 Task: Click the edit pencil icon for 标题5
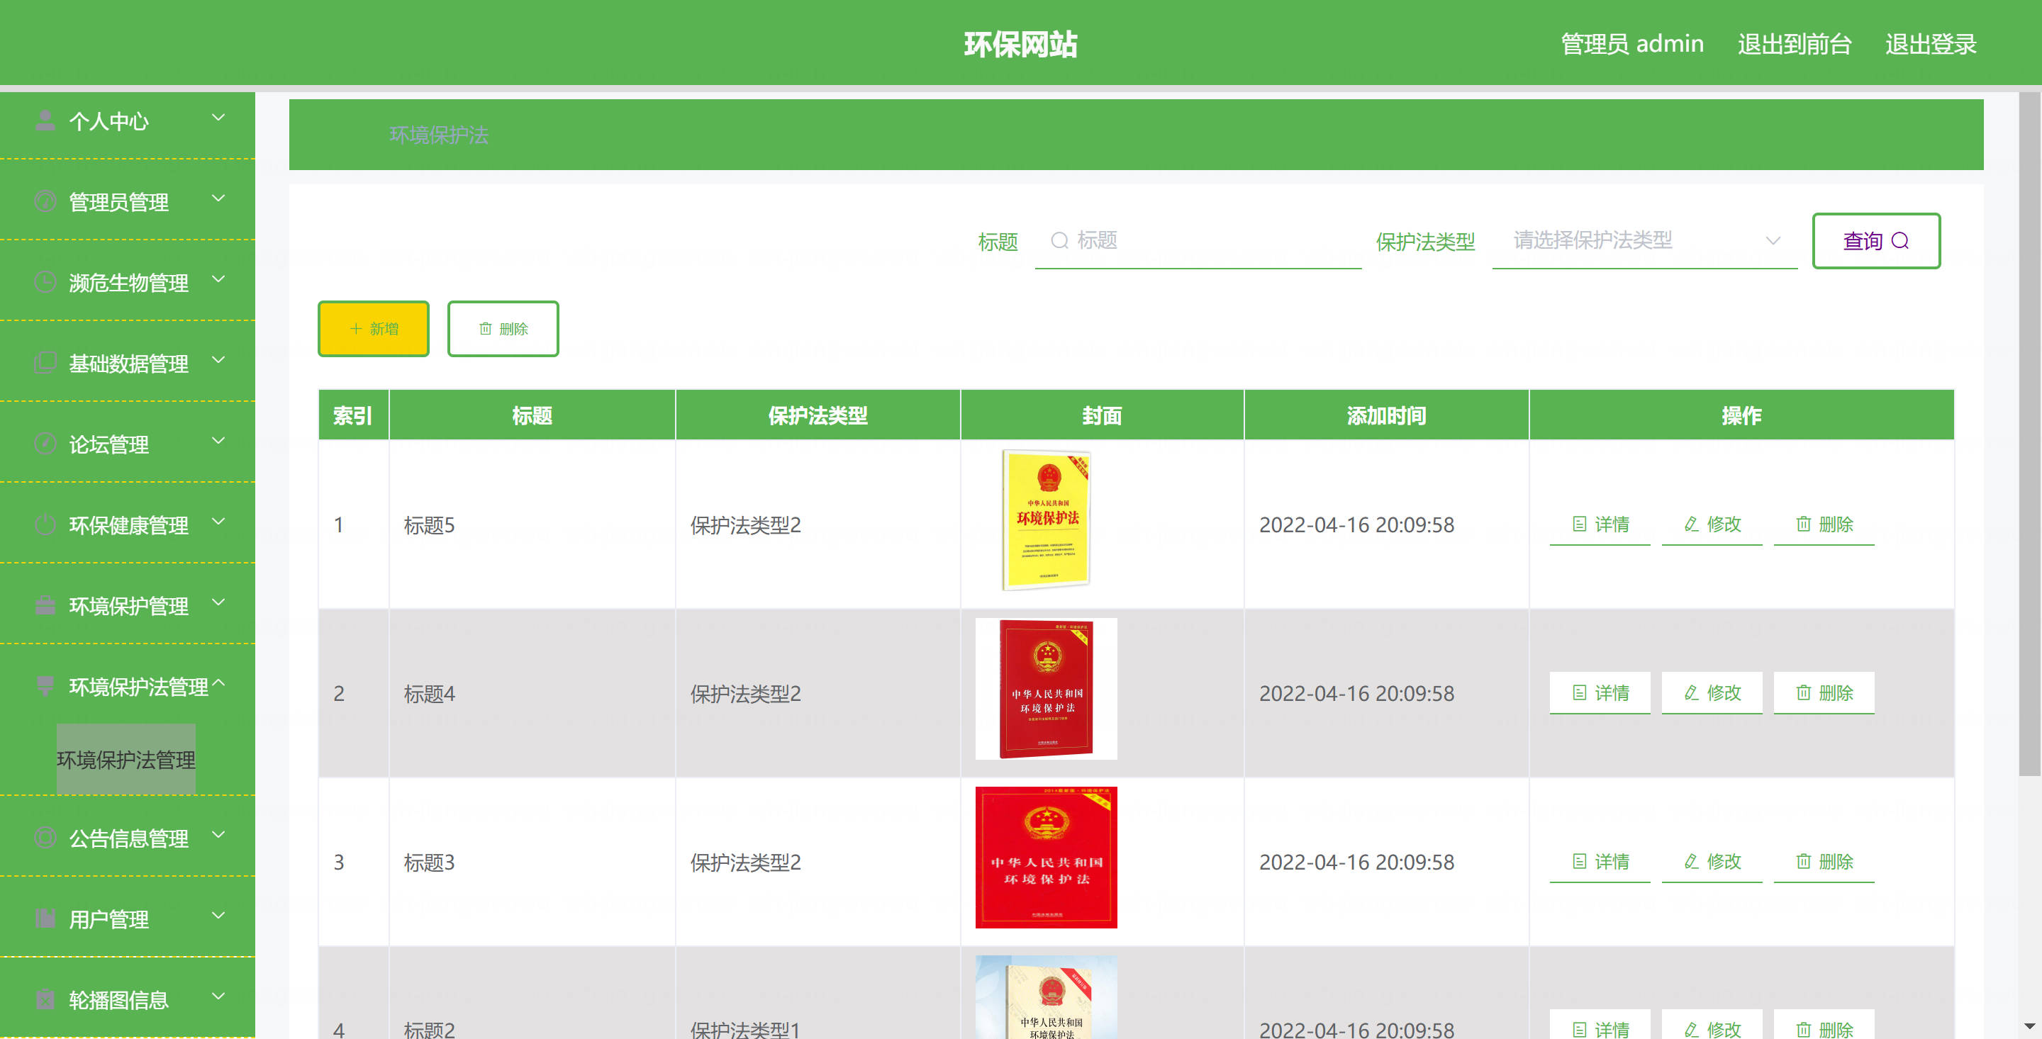(x=1691, y=524)
